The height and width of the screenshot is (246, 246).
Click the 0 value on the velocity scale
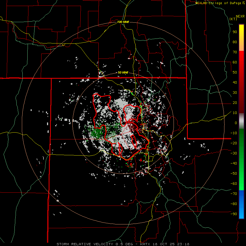(236, 123)
